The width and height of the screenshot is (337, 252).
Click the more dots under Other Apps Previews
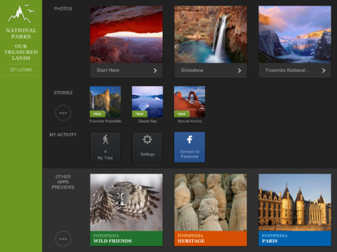click(63, 239)
